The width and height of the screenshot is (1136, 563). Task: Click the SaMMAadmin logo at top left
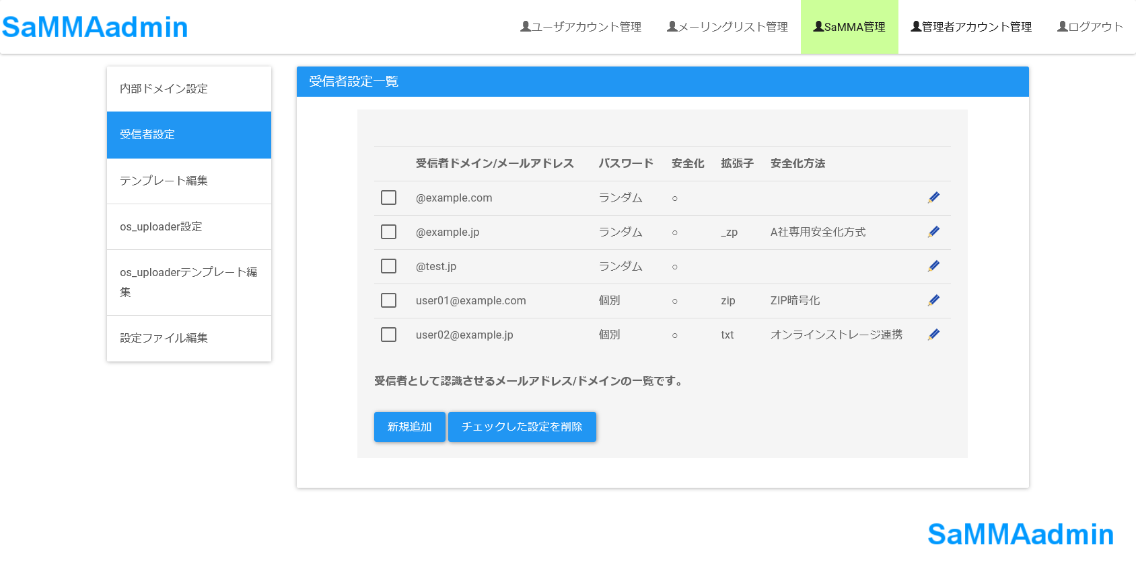[95, 27]
